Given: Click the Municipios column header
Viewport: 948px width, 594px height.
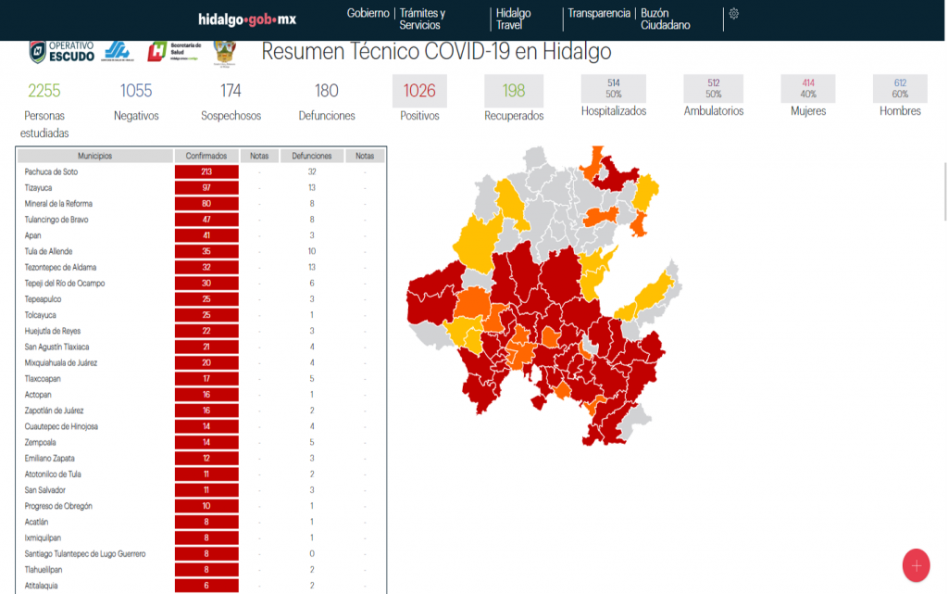Looking at the screenshot, I should click(x=95, y=156).
